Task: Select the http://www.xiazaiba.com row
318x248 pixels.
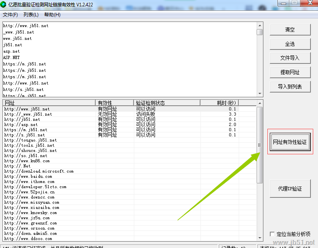Action: (130, 207)
